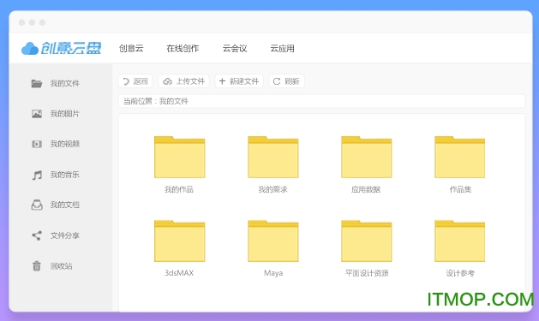Click the 我的音乐 music note icon
The width and height of the screenshot is (539, 321).
(37, 175)
